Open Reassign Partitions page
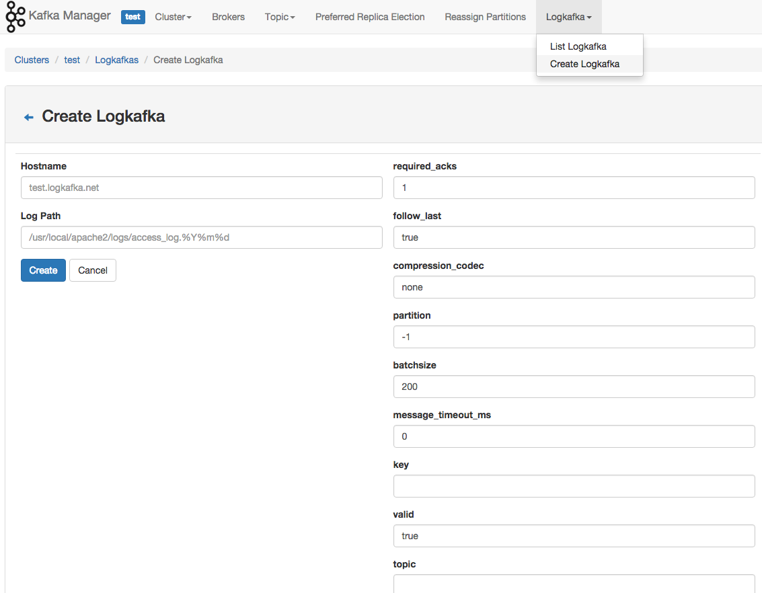The width and height of the screenshot is (762, 593). click(485, 17)
